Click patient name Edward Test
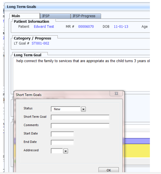Screen dimensions: 161x174 44,26
